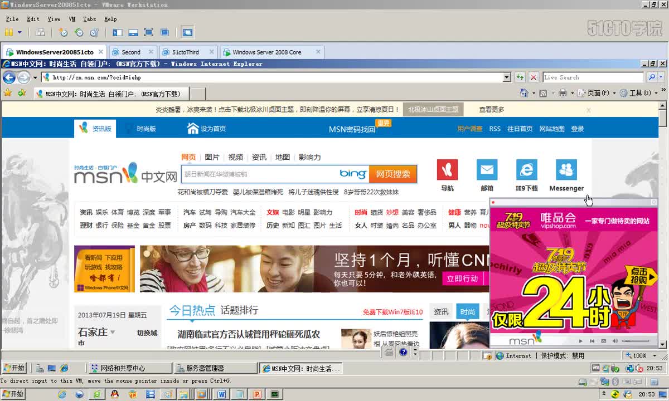This screenshot has width=669, height=401.
Task: Open the IE favorites center star
Action: [8, 93]
